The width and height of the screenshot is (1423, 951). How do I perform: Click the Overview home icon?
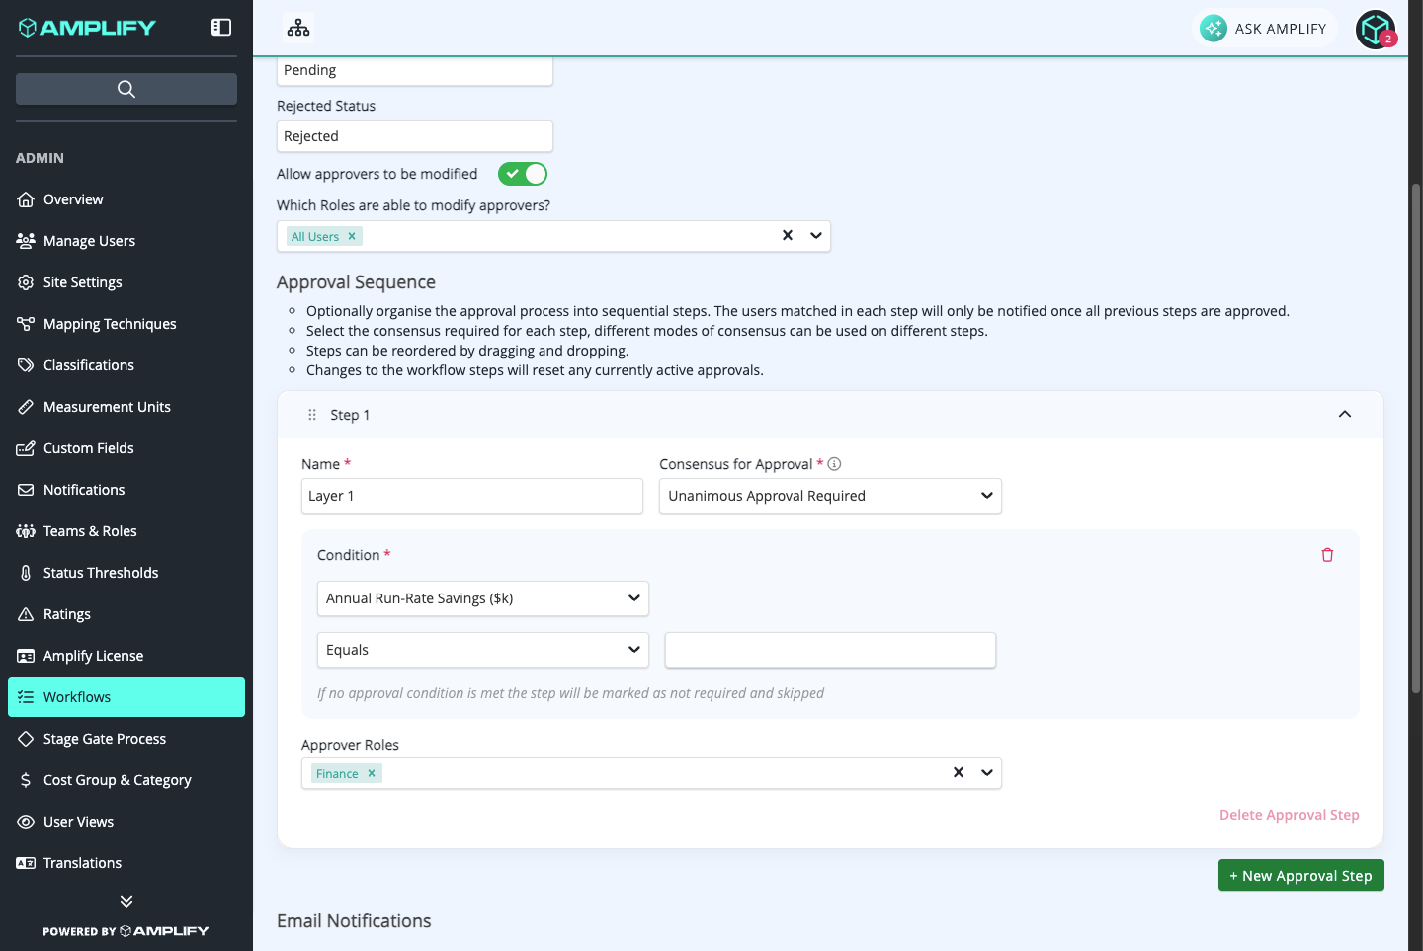(26, 199)
